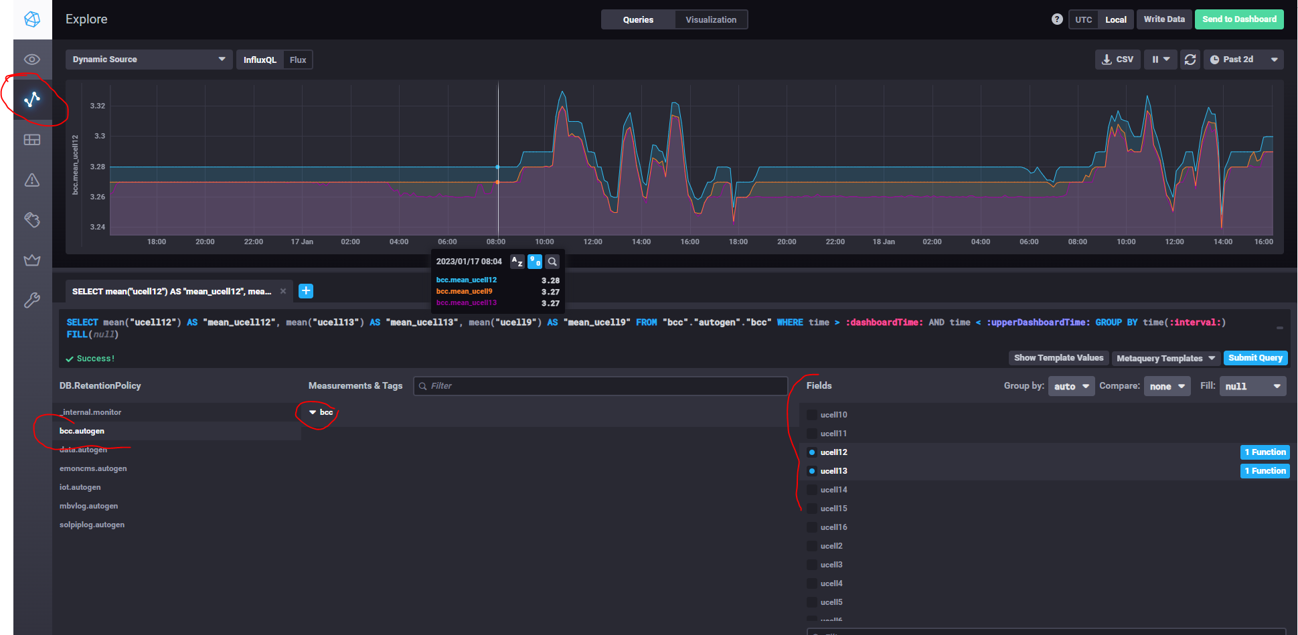Screen dimensions: 1298x635
Task: Open ucell13's 1 Function selector
Action: (x=1265, y=471)
